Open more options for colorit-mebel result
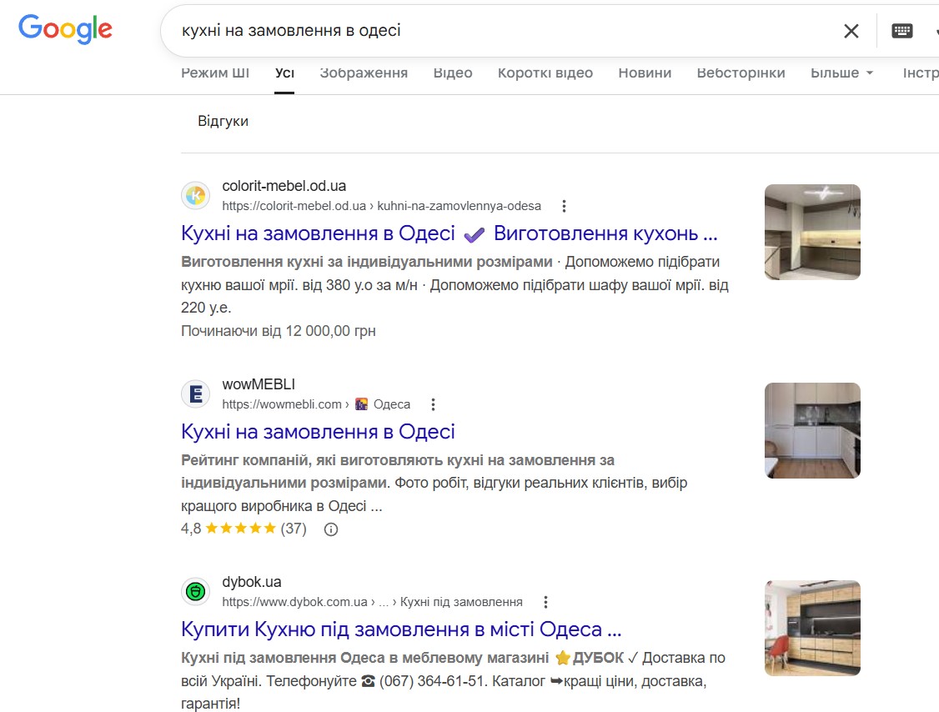Screen dimensions: 939x712 564,206
